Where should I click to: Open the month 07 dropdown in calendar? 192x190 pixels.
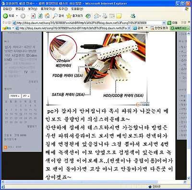coord(26,96)
